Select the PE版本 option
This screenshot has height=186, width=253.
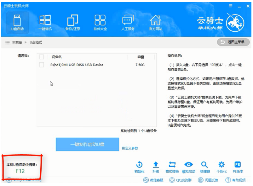click(x=239, y=167)
